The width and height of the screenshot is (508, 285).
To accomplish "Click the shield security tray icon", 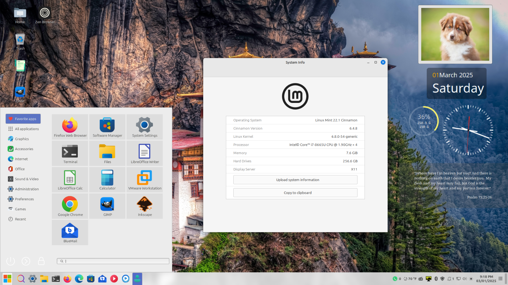I will pos(442,279).
